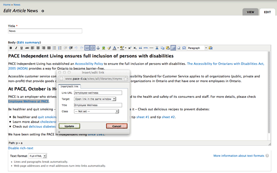This screenshot has height=173, width=277.
Task: Open the Class dropdown in the link dialog
Action: pos(96,111)
